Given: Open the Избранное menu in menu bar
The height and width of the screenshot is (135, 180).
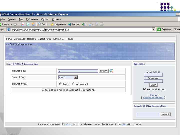Looking at the screenshot, I should click(x=32, y=19).
